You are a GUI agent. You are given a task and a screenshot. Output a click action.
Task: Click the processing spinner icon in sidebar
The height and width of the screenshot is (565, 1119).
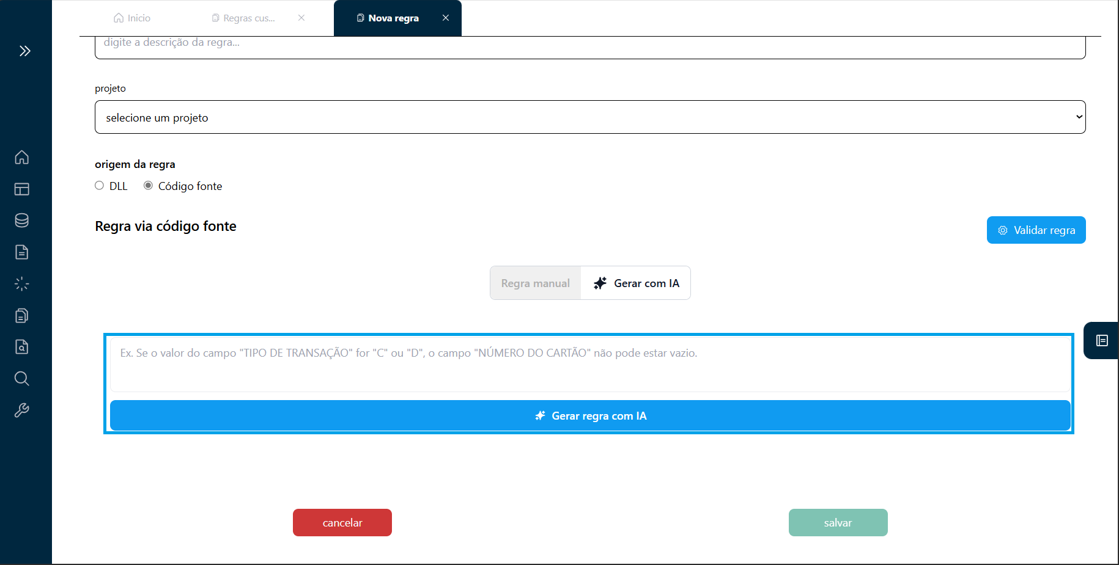(21, 283)
